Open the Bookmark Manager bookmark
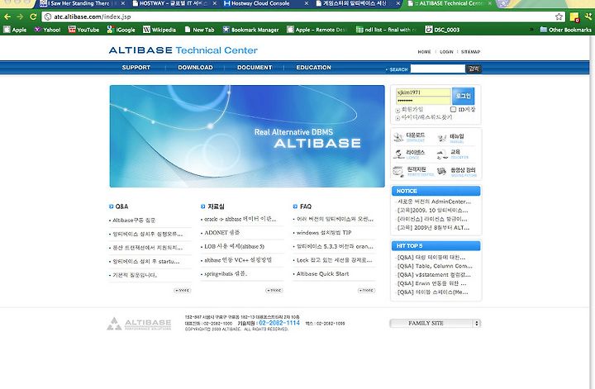Viewport: 595px width, 389px height. (x=250, y=30)
